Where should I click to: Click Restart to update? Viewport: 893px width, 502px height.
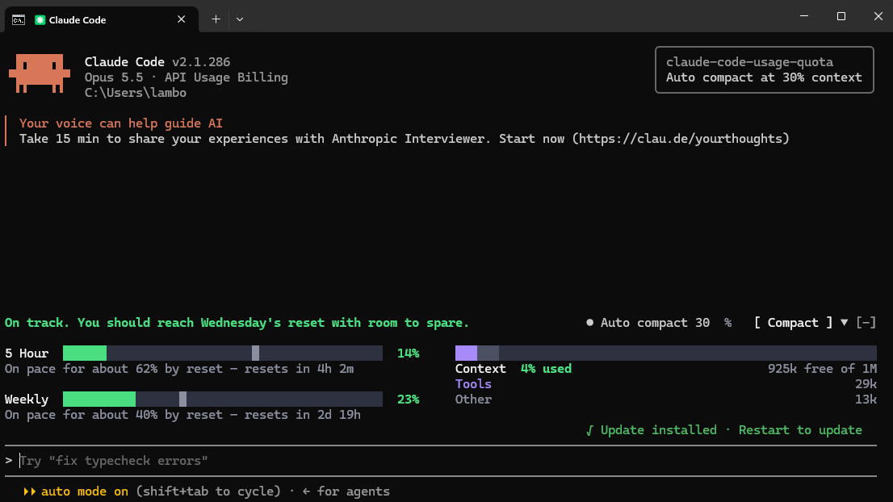click(800, 430)
